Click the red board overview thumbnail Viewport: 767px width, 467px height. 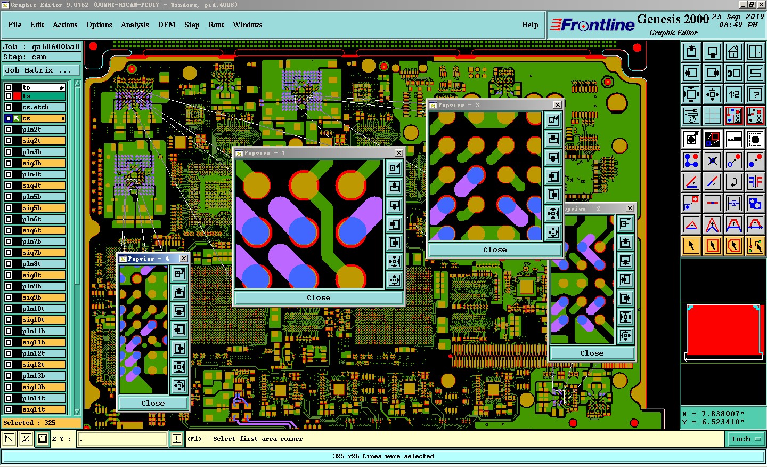pos(723,331)
